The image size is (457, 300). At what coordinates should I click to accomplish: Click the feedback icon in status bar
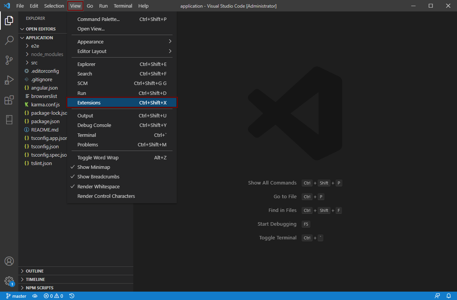pyautogui.click(x=438, y=296)
